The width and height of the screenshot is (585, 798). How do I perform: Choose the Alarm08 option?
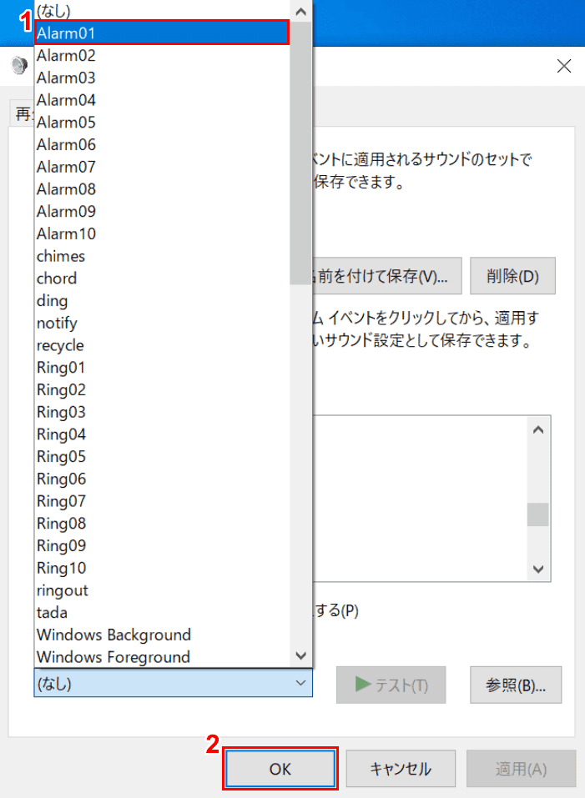[163, 189]
